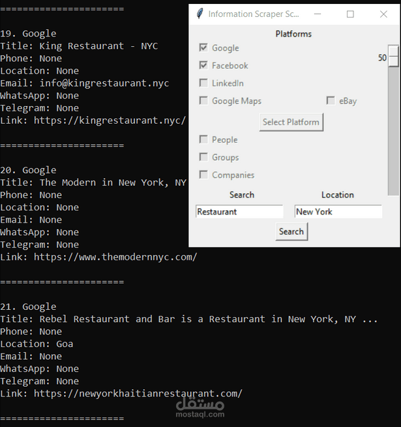Click the link https://www.themodernnyc.com/ in the console

(x=115, y=257)
